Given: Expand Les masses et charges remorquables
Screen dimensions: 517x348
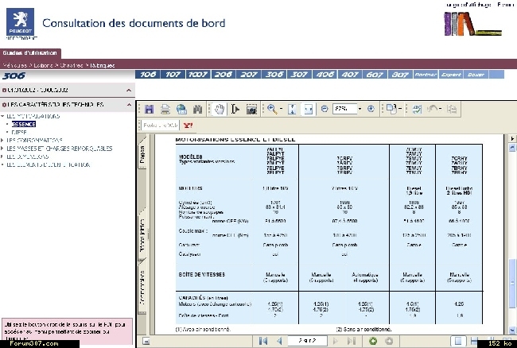Looking at the screenshot, I should pos(2,149).
